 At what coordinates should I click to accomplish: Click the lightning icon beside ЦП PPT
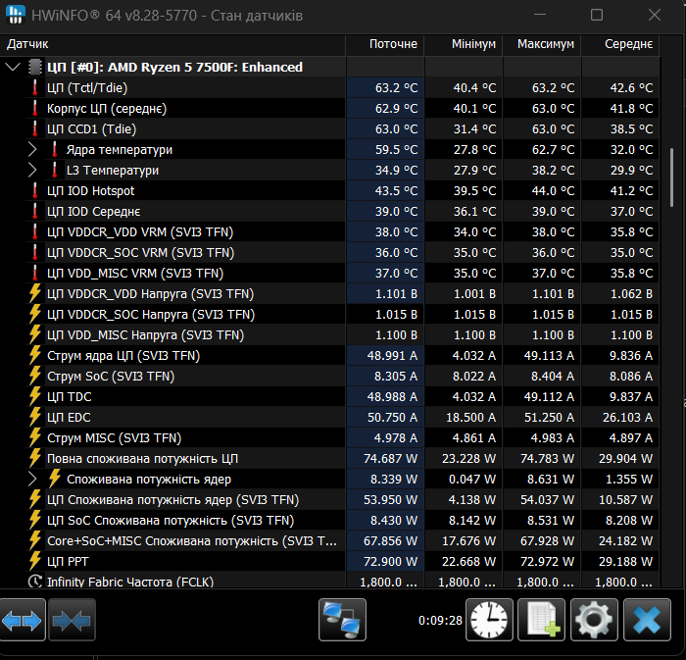click(35, 562)
